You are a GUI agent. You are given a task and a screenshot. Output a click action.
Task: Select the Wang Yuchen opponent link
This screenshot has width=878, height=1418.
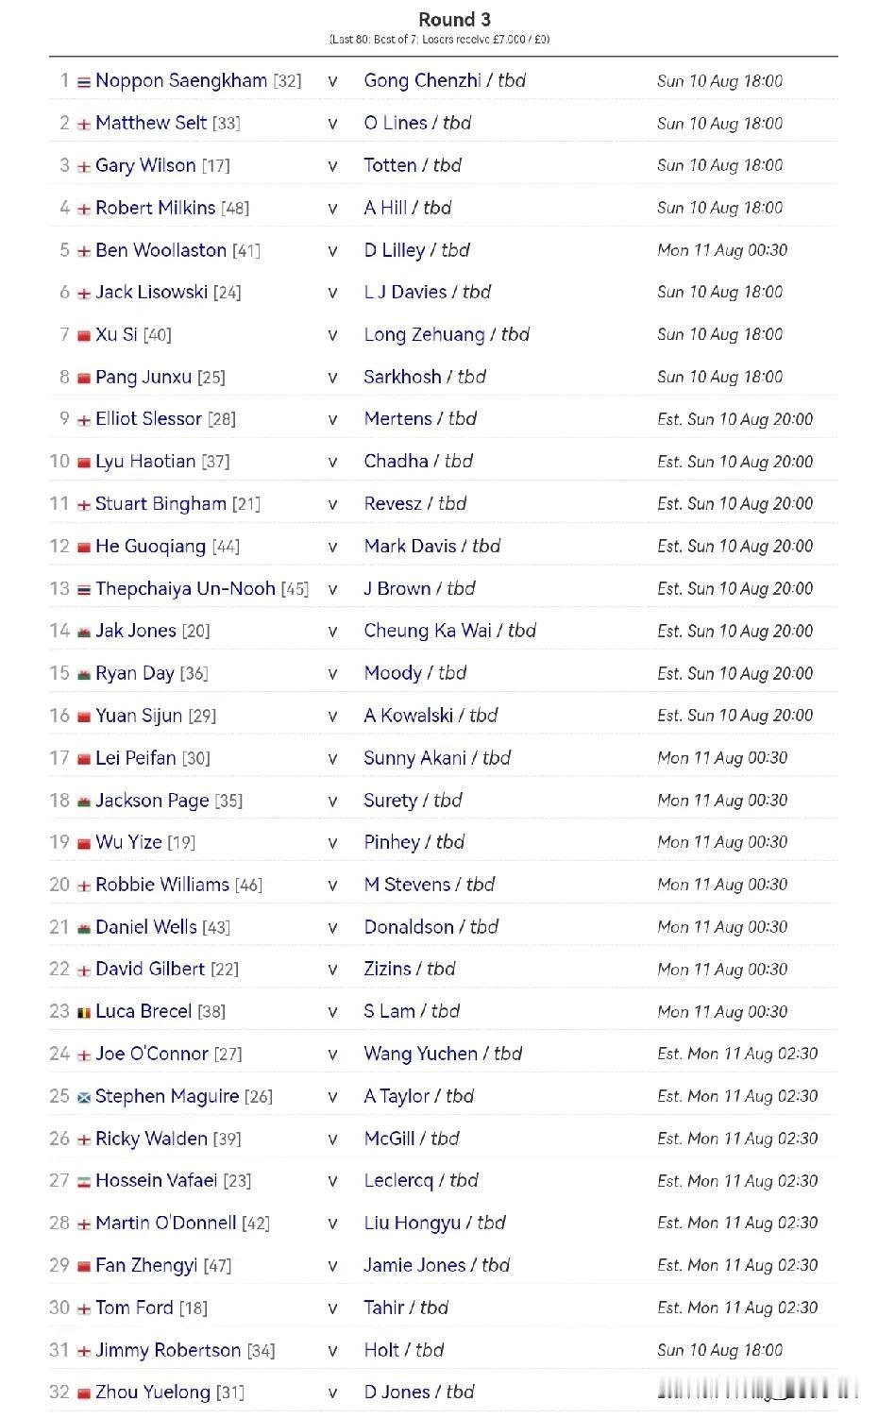point(420,1055)
